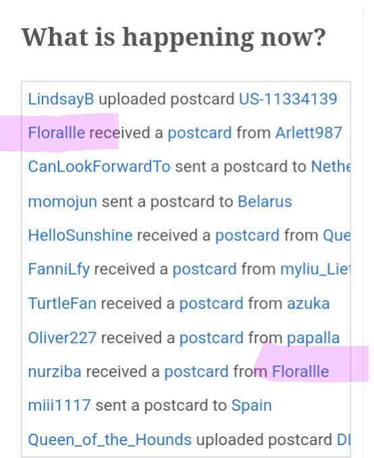Open LindsayB user profile link
Image resolution: width=374 pixels, height=458 pixels.
tap(61, 99)
